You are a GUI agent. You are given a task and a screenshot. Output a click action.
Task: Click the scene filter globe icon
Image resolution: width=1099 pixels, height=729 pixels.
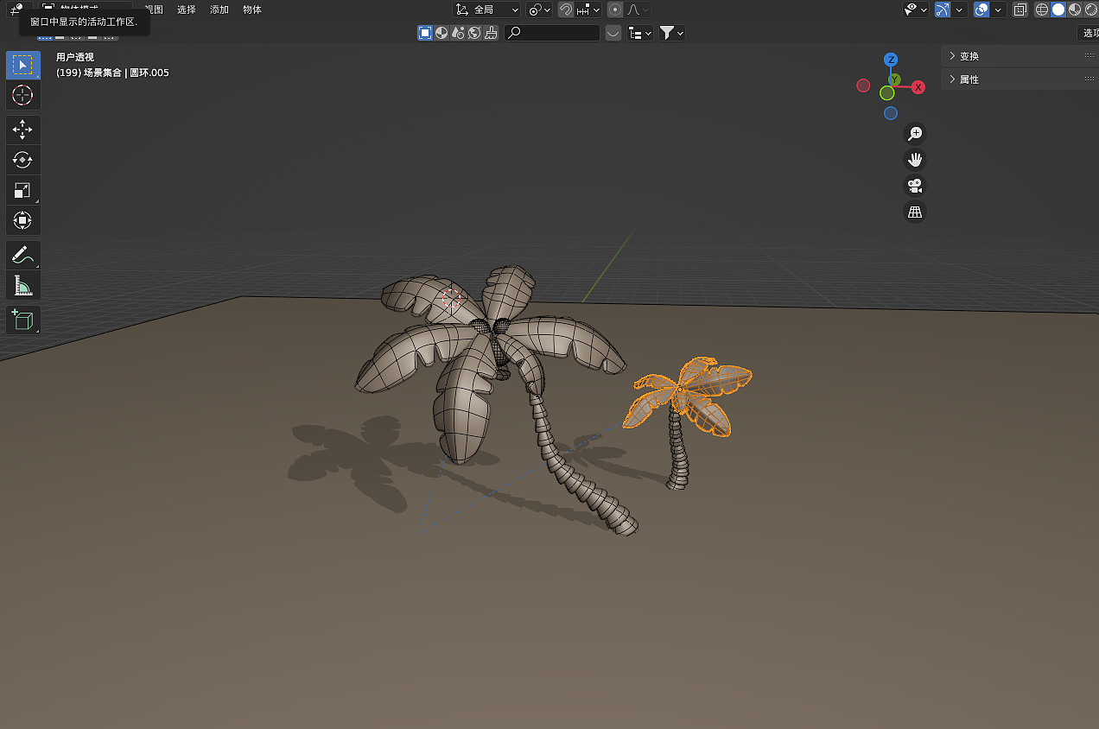click(x=474, y=33)
